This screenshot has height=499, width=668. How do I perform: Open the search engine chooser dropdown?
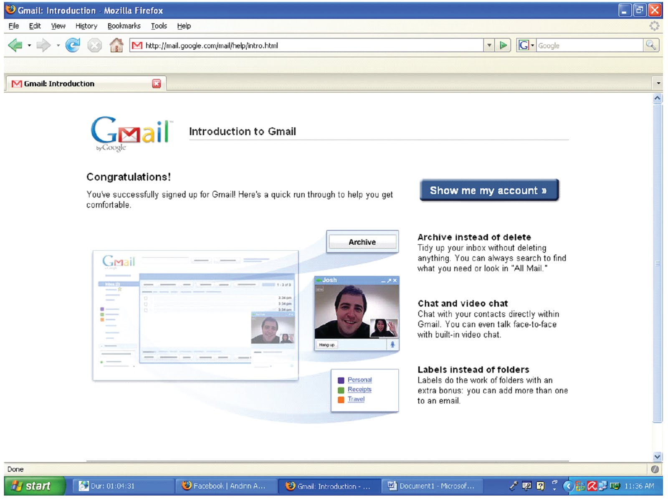coord(533,45)
